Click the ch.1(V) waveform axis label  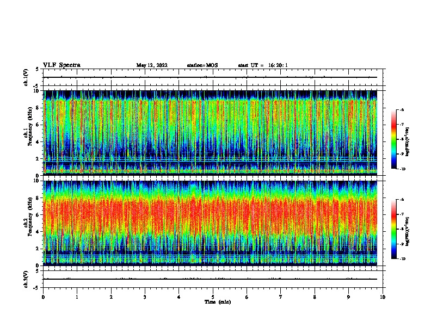[26, 77]
